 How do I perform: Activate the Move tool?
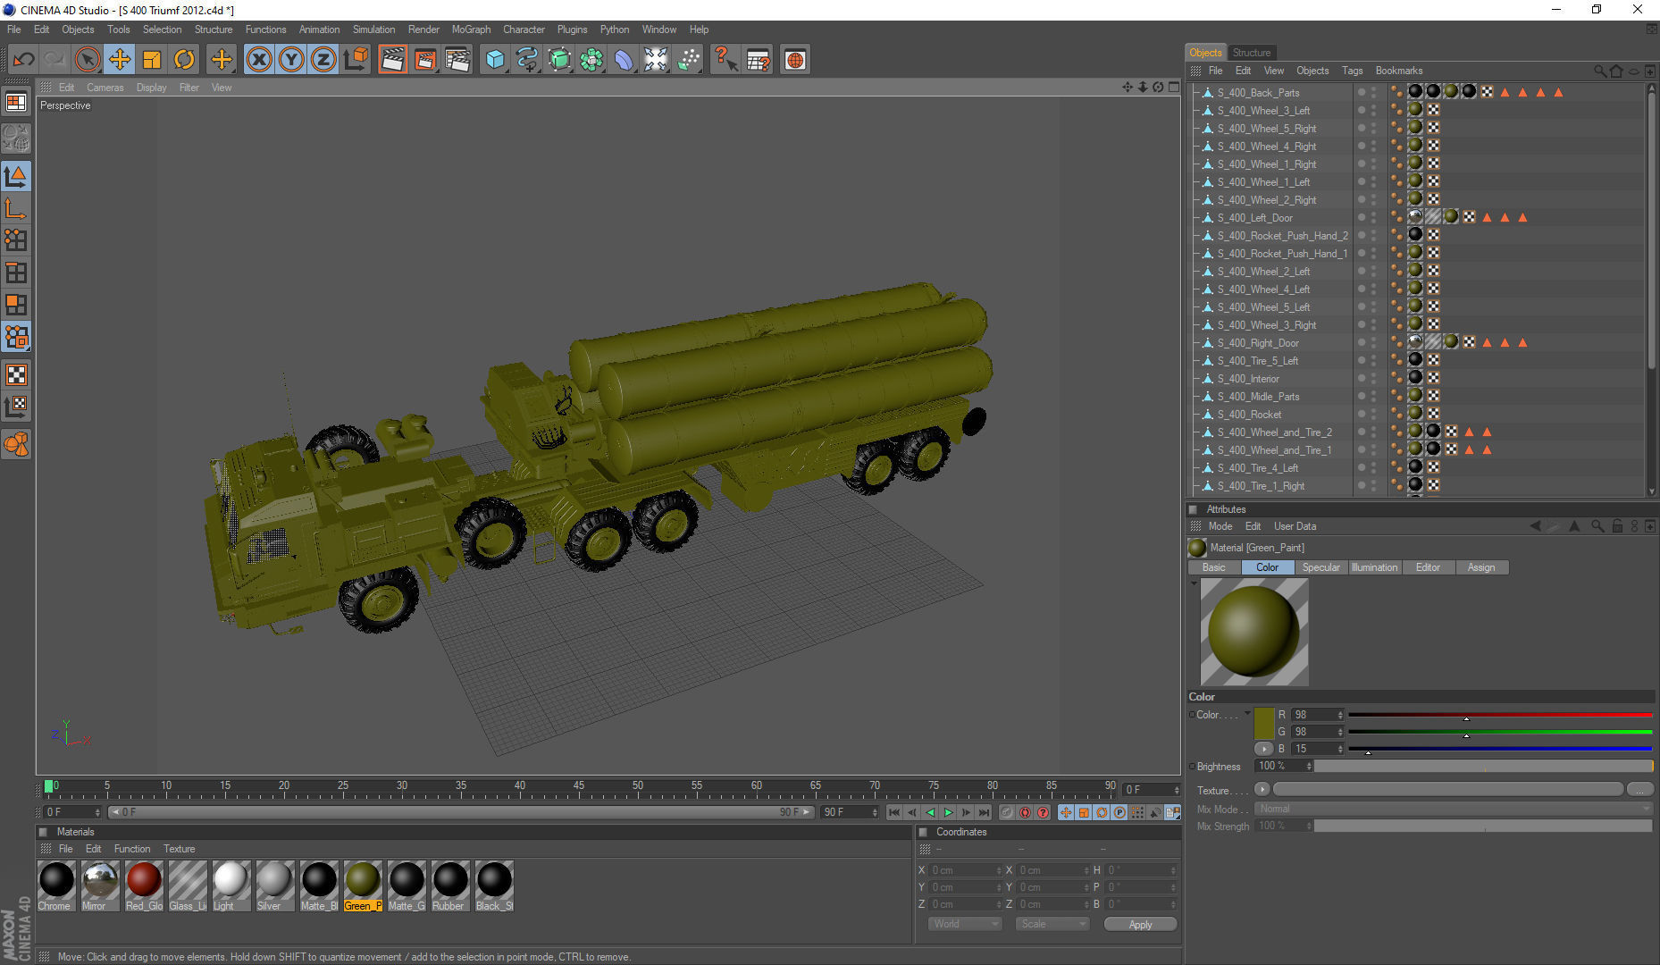click(x=119, y=60)
